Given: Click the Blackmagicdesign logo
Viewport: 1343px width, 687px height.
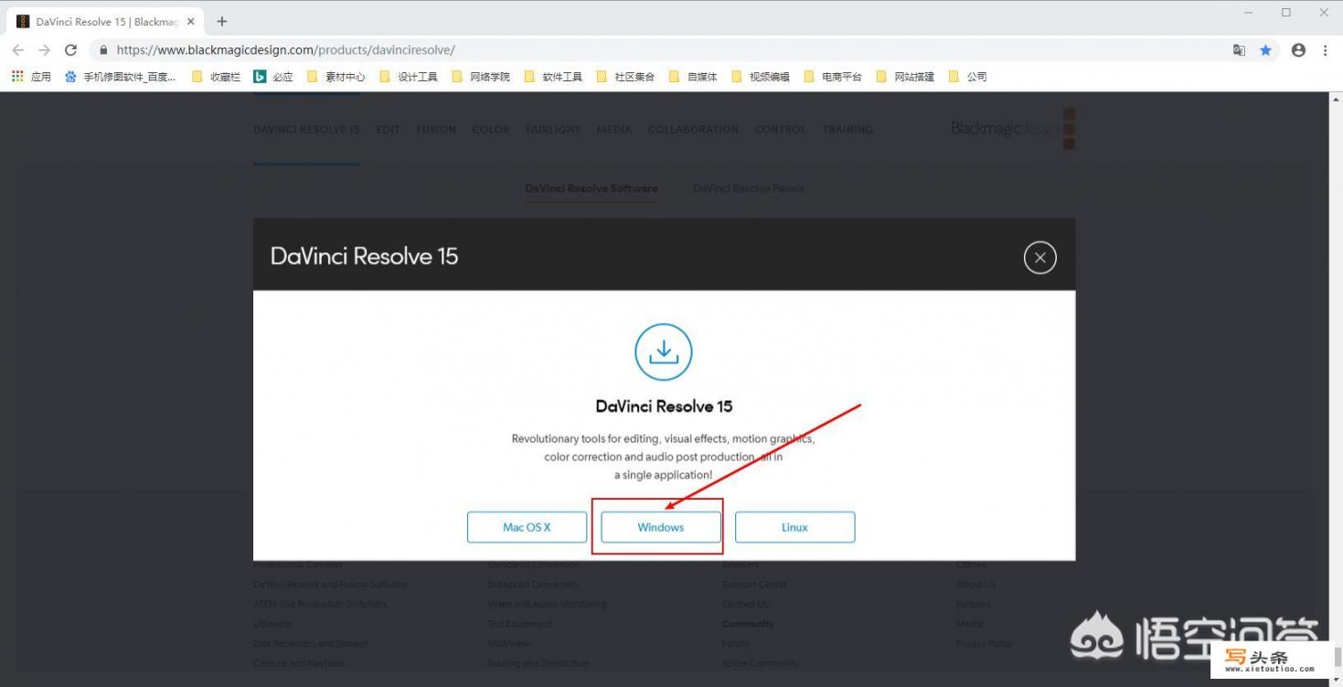Looking at the screenshot, I should (x=1013, y=129).
